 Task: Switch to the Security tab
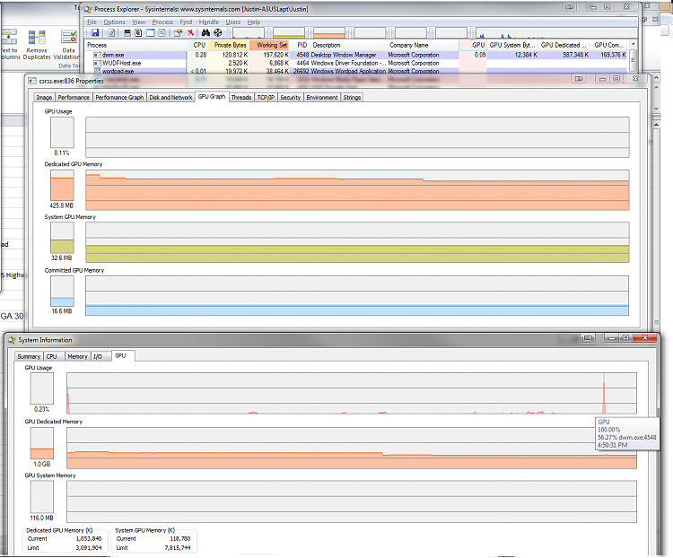291,98
